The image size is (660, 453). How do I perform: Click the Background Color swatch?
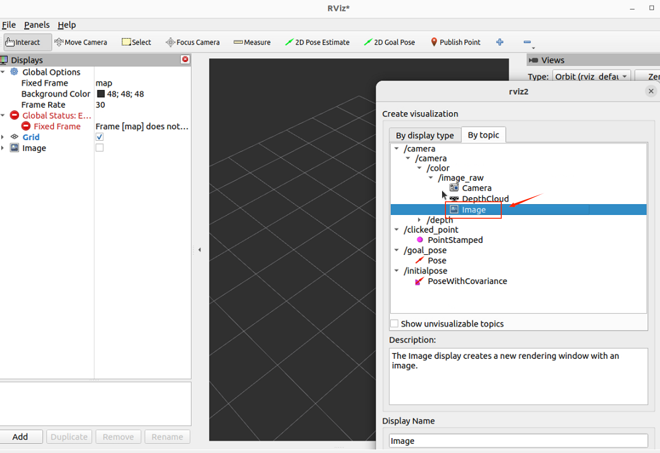click(x=101, y=94)
